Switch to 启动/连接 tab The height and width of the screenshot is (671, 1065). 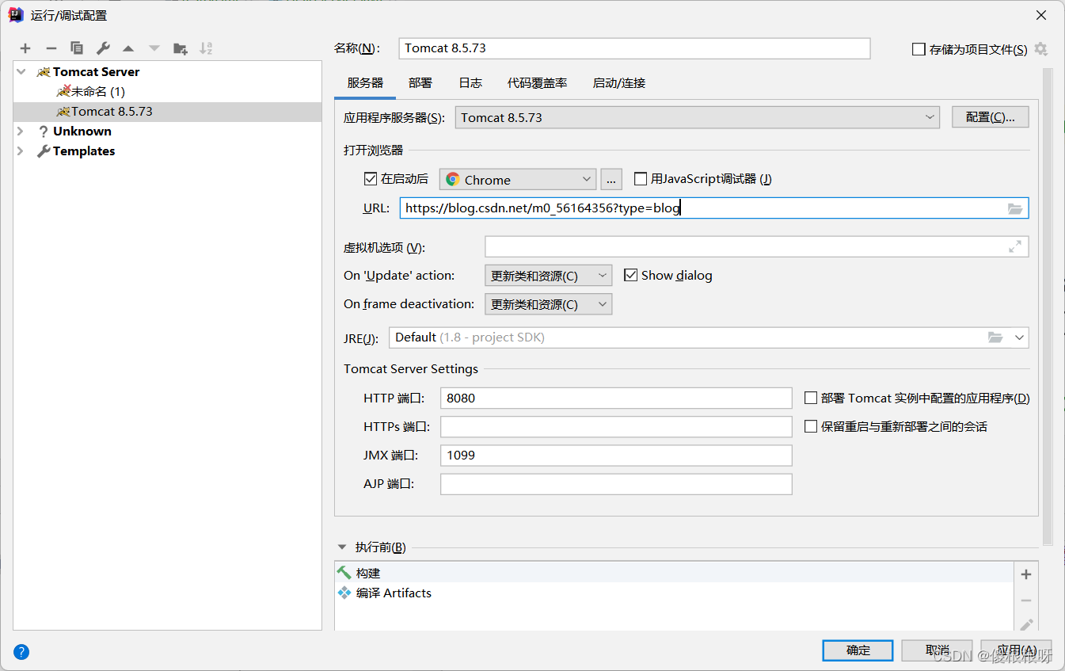tap(619, 82)
